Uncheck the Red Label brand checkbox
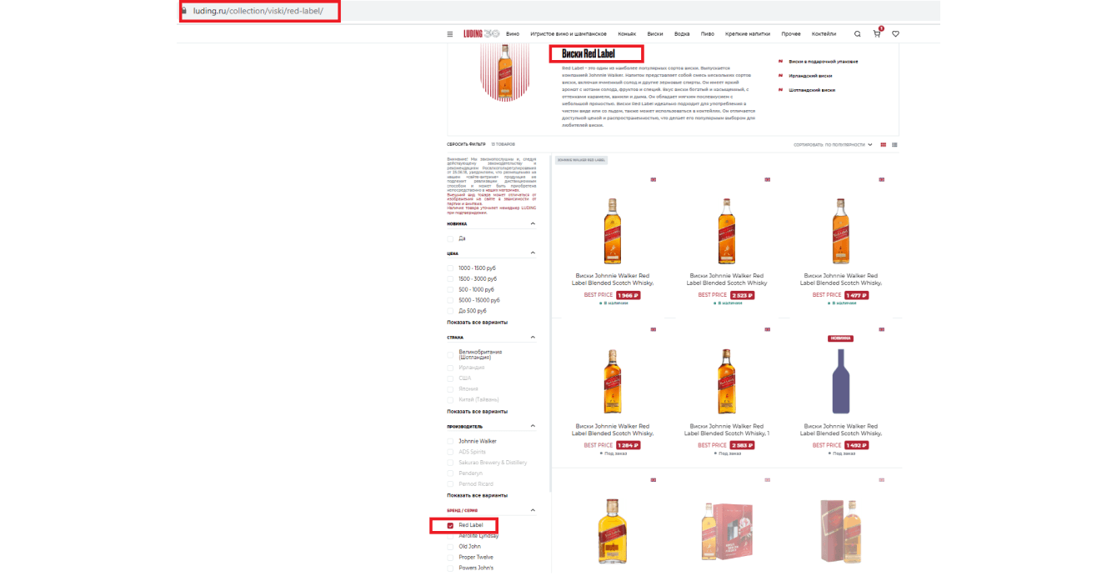The width and height of the screenshot is (1117, 576). pos(451,525)
